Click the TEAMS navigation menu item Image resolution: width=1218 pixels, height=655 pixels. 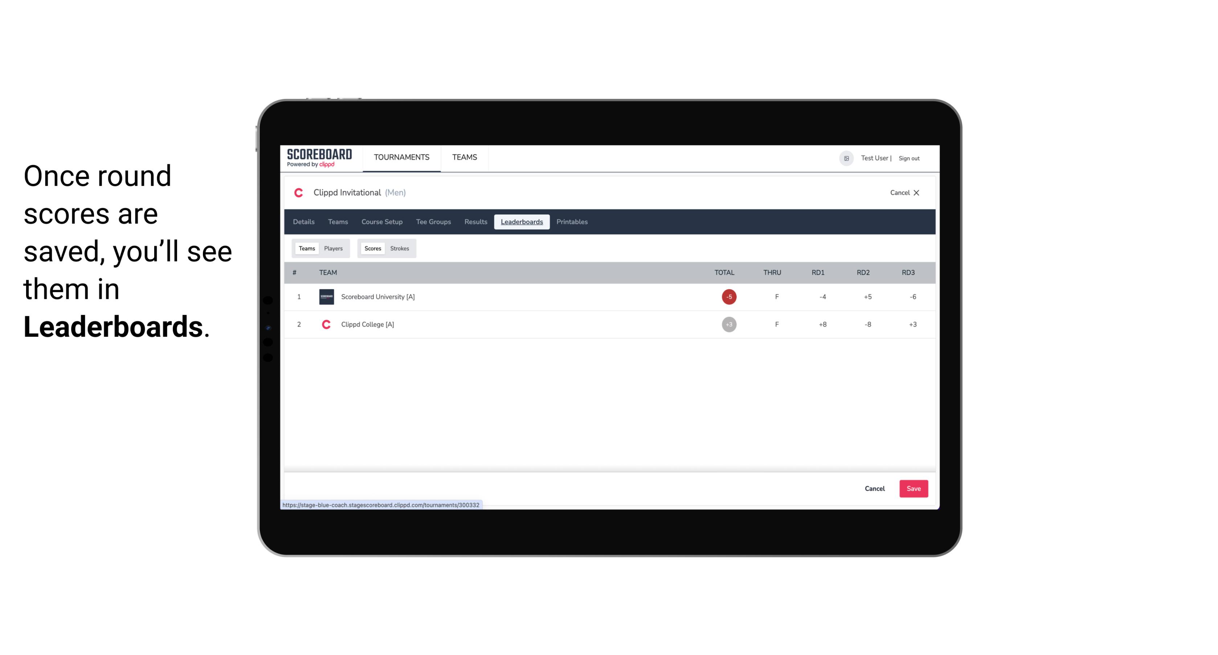464,157
